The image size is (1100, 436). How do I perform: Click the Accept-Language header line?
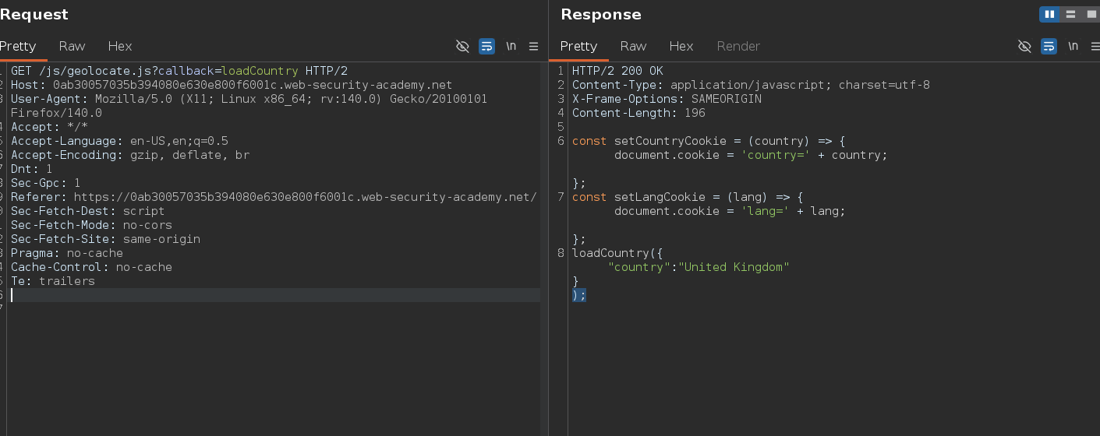click(119, 141)
